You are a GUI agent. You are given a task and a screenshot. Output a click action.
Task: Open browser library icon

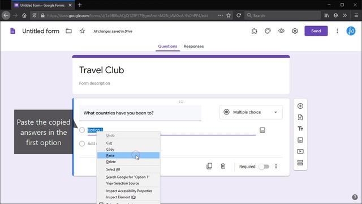pyautogui.click(x=326, y=15)
